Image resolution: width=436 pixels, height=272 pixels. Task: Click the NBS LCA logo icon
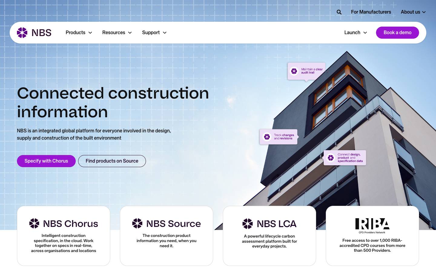tap(247, 224)
